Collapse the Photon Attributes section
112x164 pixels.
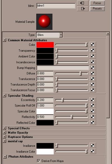(5, 156)
